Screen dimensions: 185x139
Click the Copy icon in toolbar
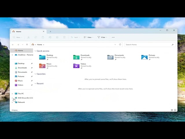coord(36,37)
